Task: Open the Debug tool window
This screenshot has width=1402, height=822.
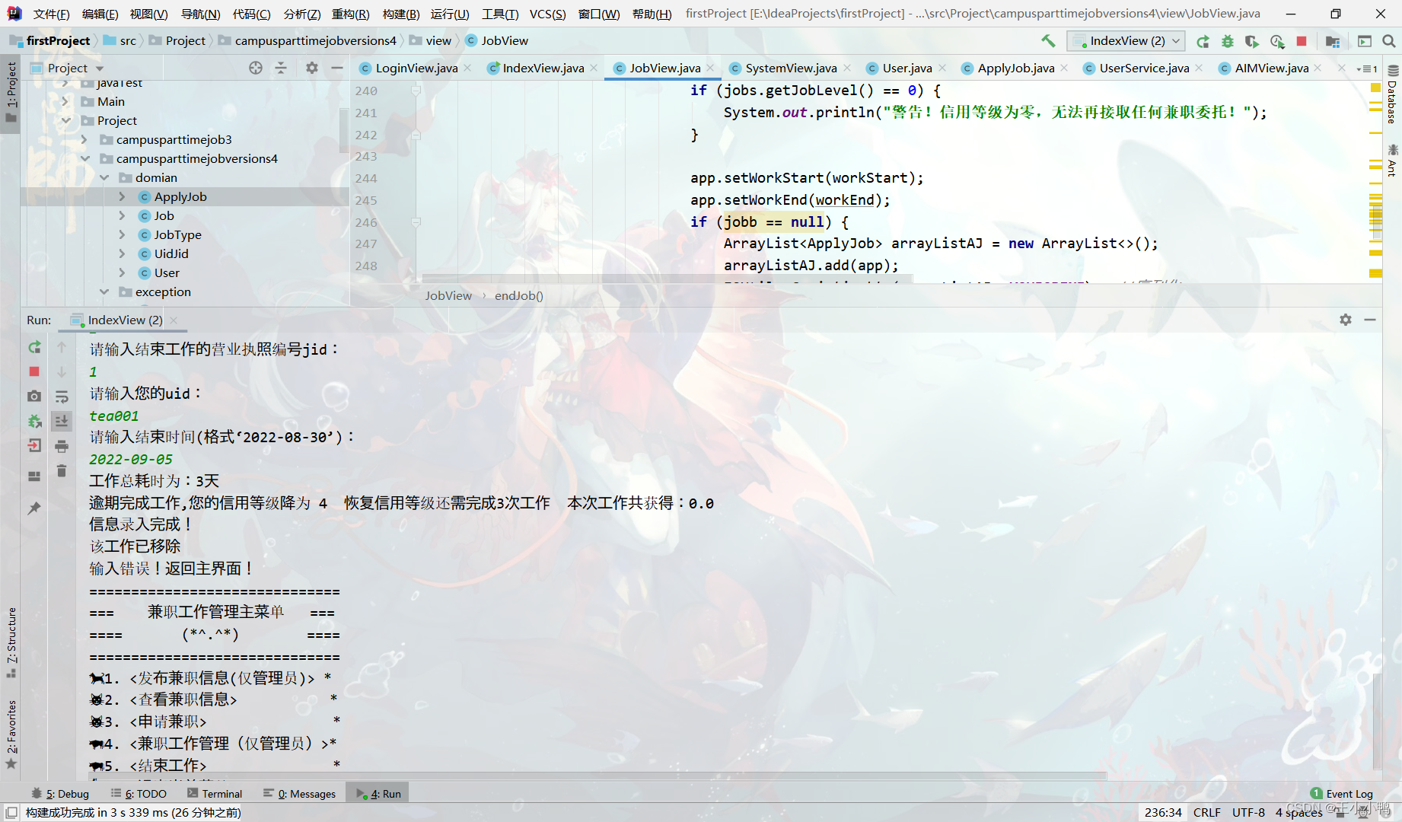Action: click(x=60, y=794)
